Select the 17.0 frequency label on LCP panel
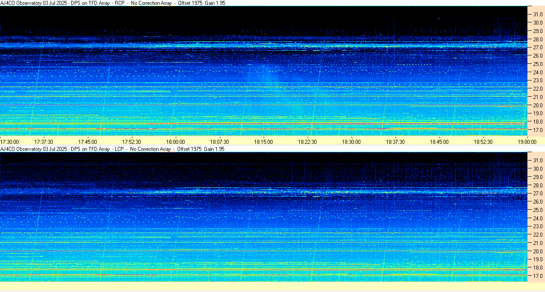Viewport: 545px width, 292px height. (x=537, y=276)
